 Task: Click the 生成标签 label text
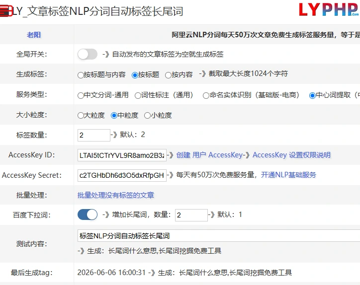[32, 74]
